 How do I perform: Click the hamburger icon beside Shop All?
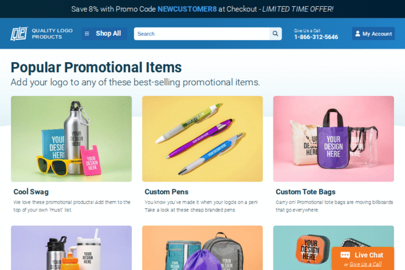click(x=87, y=34)
